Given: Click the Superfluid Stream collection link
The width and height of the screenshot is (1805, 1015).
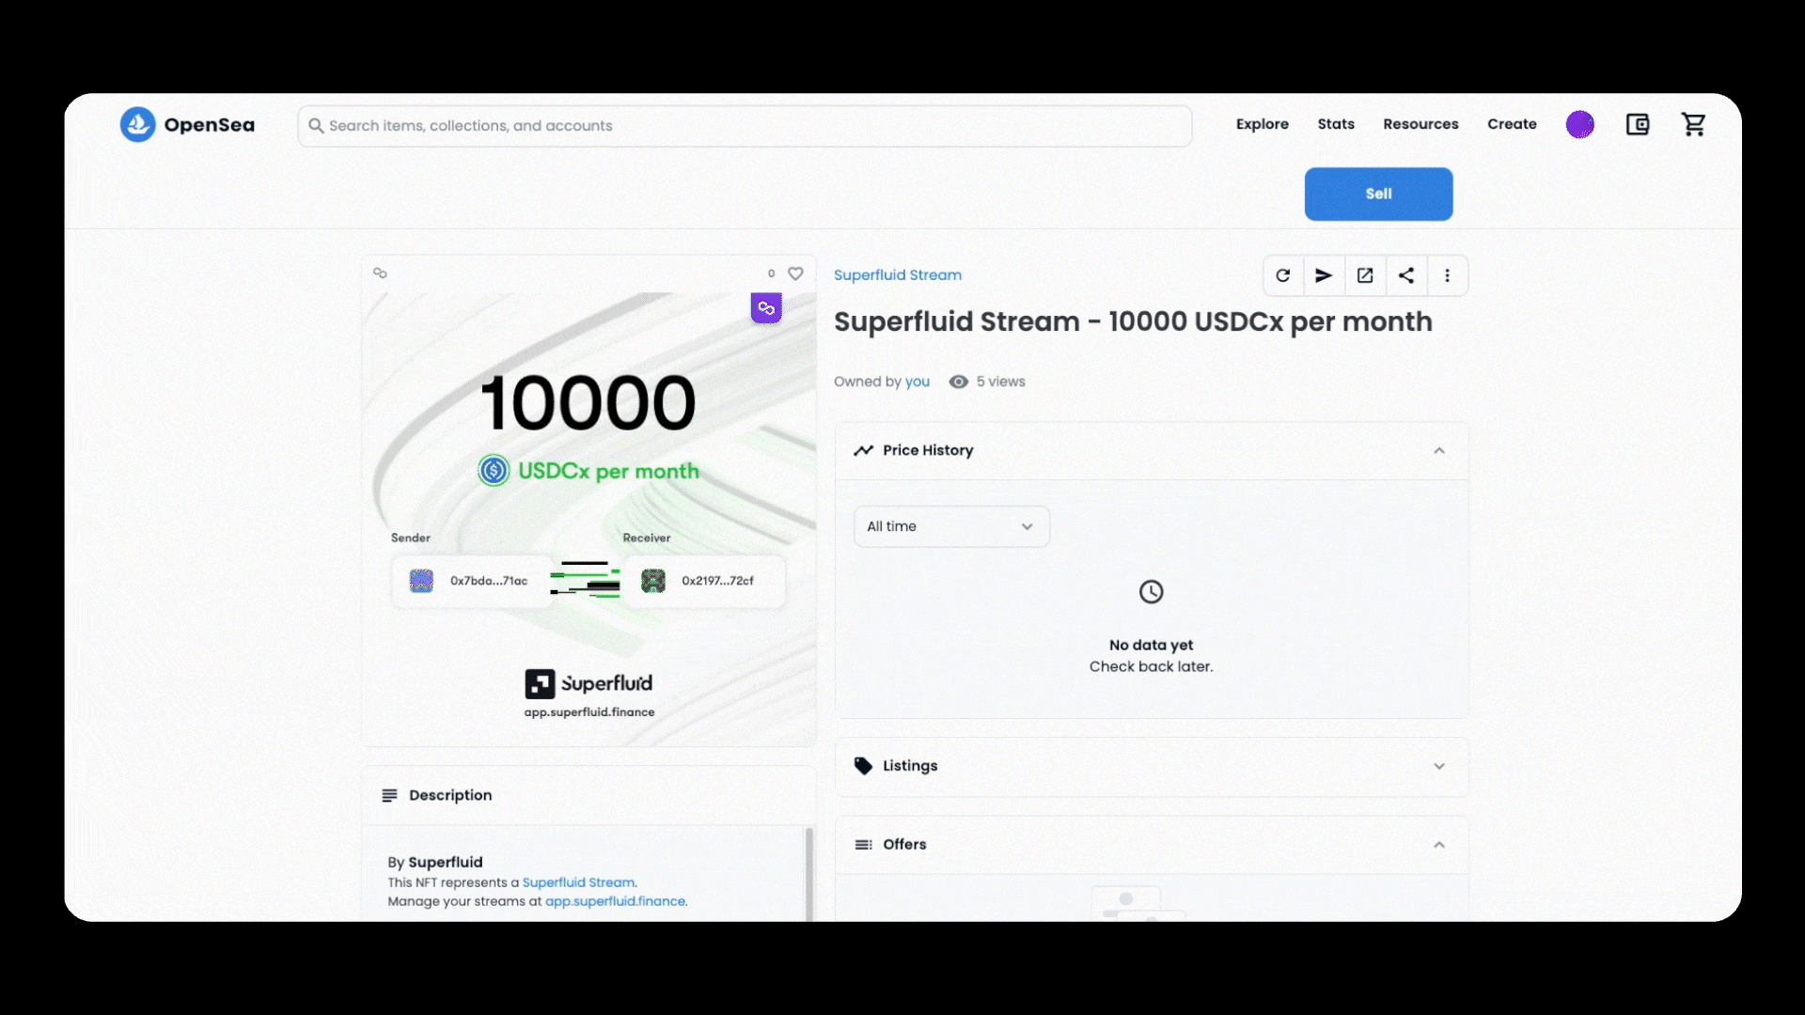Looking at the screenshot, I should click(898, 275).
